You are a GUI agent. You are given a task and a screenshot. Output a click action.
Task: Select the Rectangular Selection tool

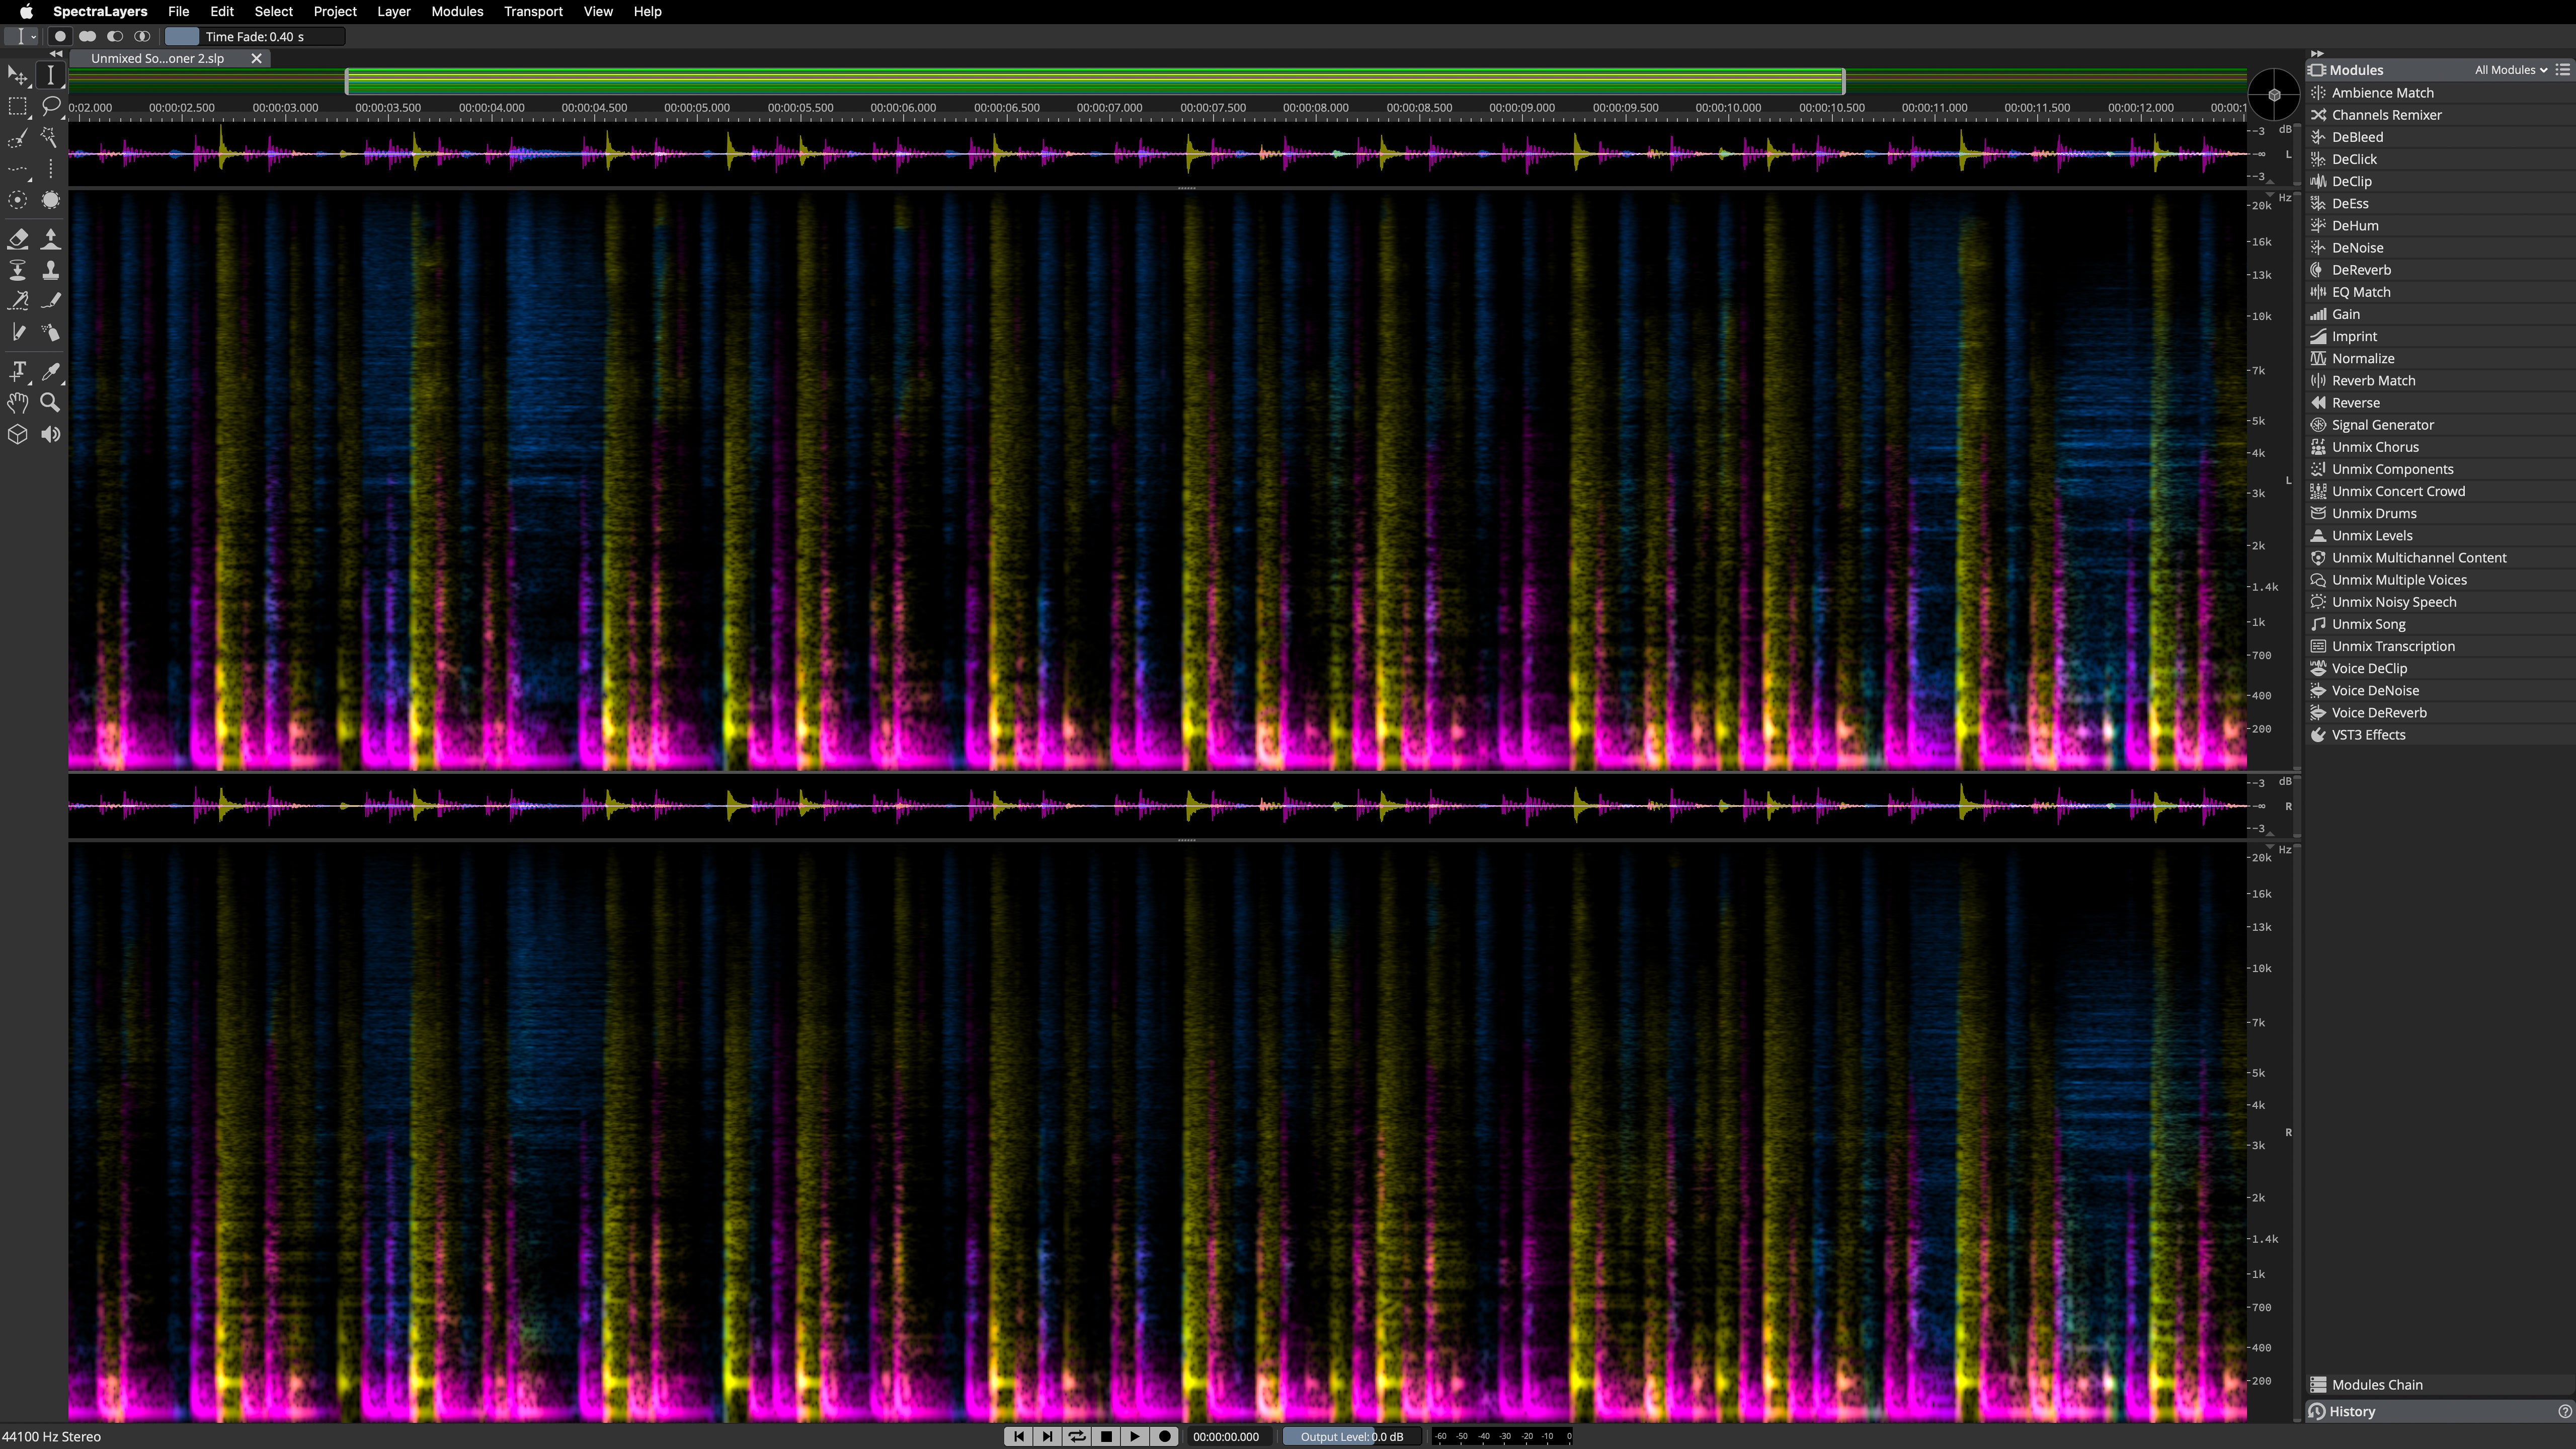17,106
